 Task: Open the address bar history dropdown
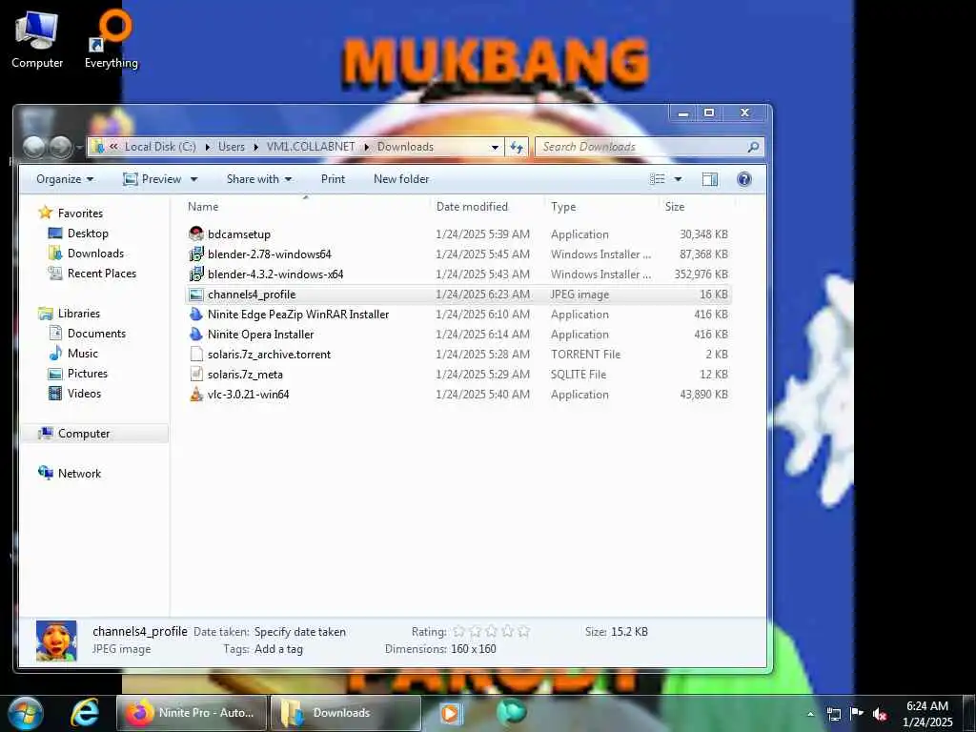coord(495,147)
